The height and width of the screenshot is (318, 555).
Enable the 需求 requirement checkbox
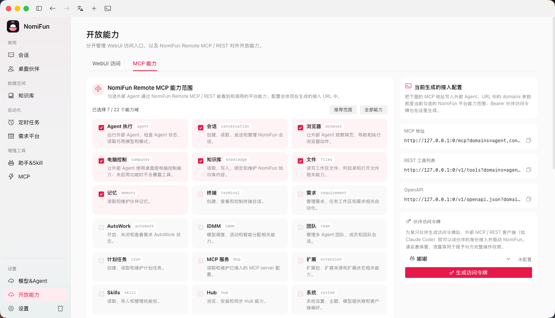[300, 194]
